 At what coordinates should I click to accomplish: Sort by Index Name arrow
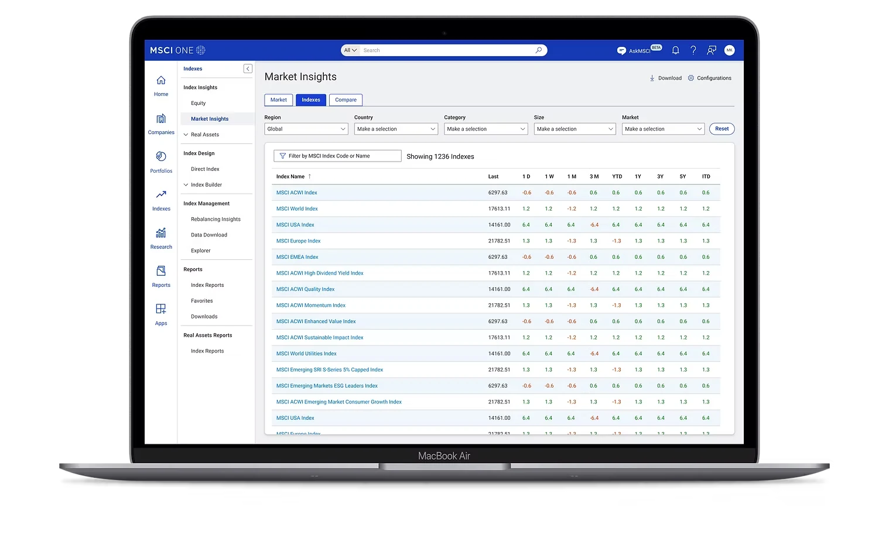(x=310, y=176)
